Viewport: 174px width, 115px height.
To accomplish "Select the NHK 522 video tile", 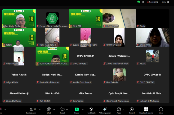I will coord(86,19).
